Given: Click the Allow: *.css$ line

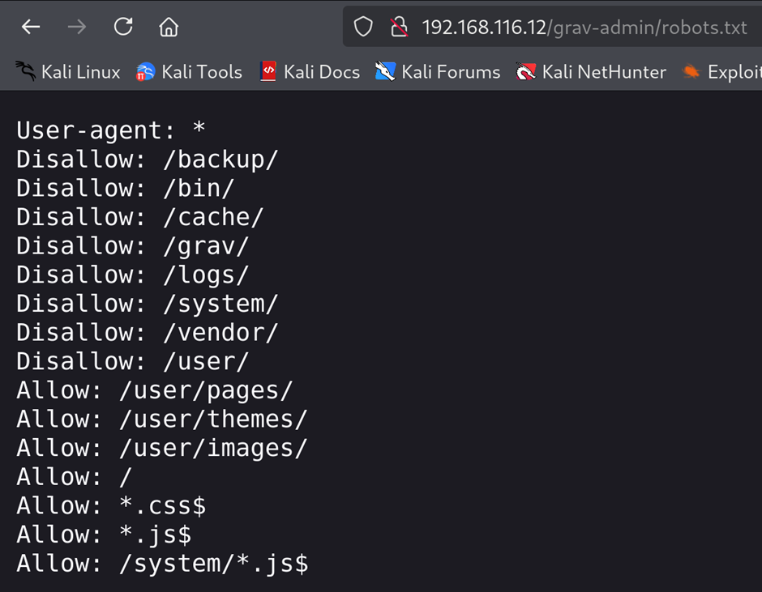Looking at the screenshot, I should pyautogui.click(x=111, y=505).
